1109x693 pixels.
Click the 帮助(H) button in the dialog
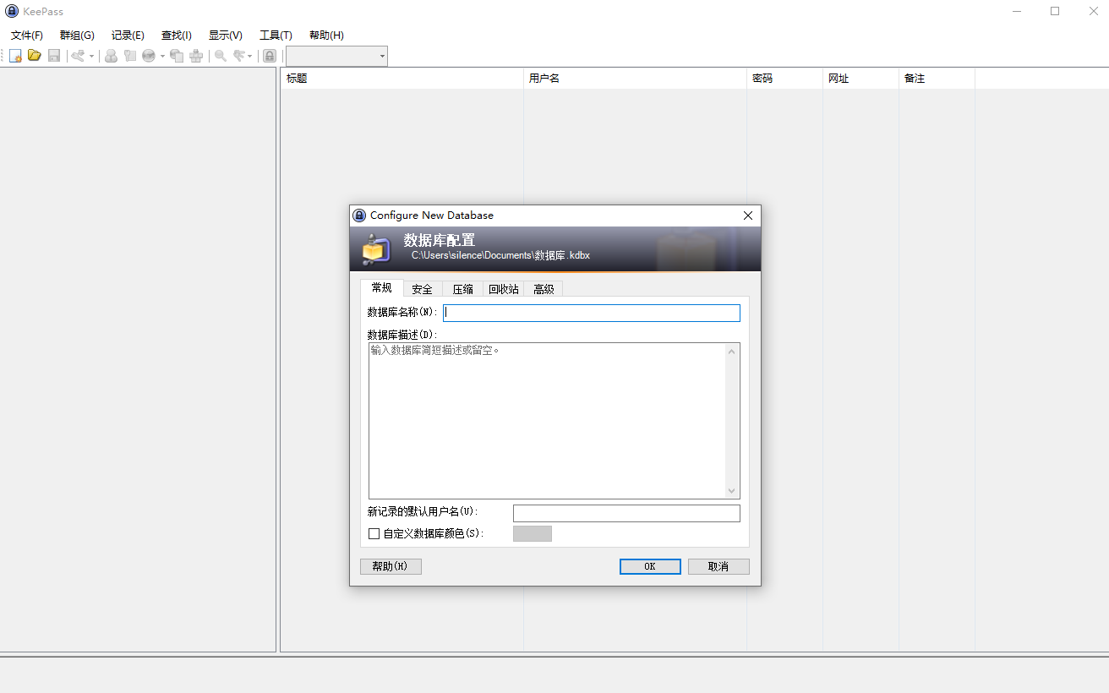click(x=391, y=566)
